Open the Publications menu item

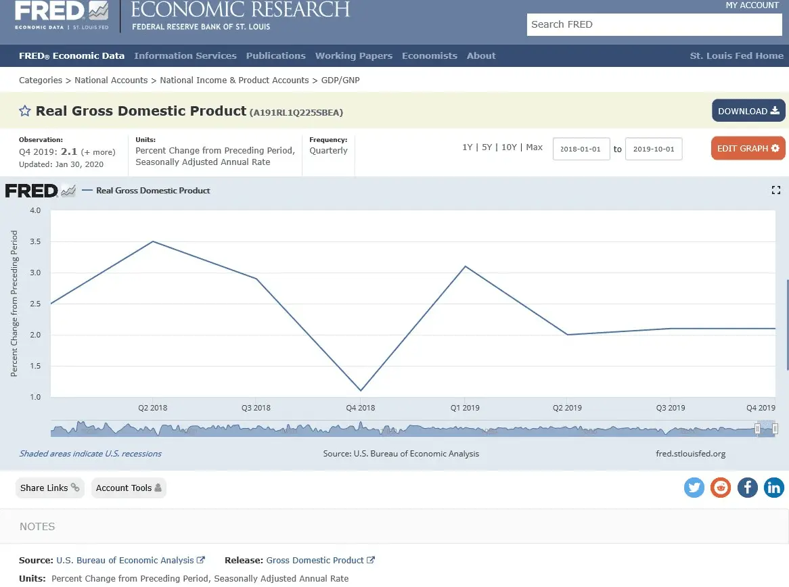tap(275, 56)
